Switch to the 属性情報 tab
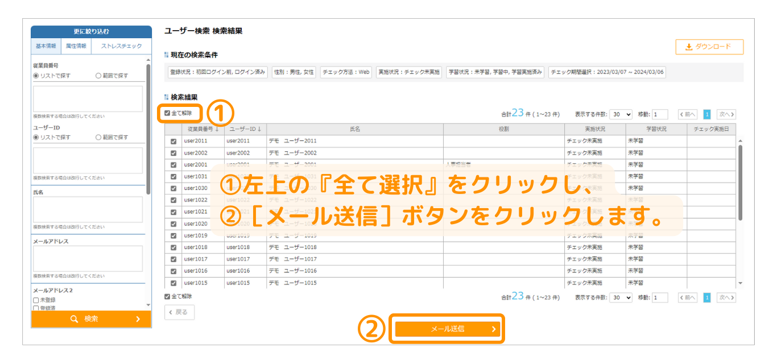The width and height of the screenshot is (777, 360). click(76, 46)
